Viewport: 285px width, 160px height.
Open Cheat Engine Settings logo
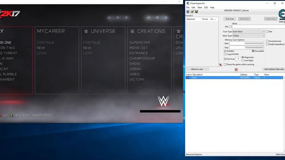[282, 15]
